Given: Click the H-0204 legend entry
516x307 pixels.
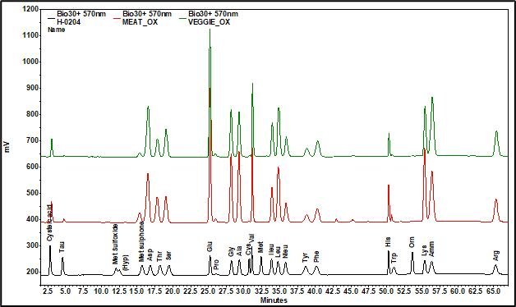Looking at the screenshot, I should (x=77, y=18).
